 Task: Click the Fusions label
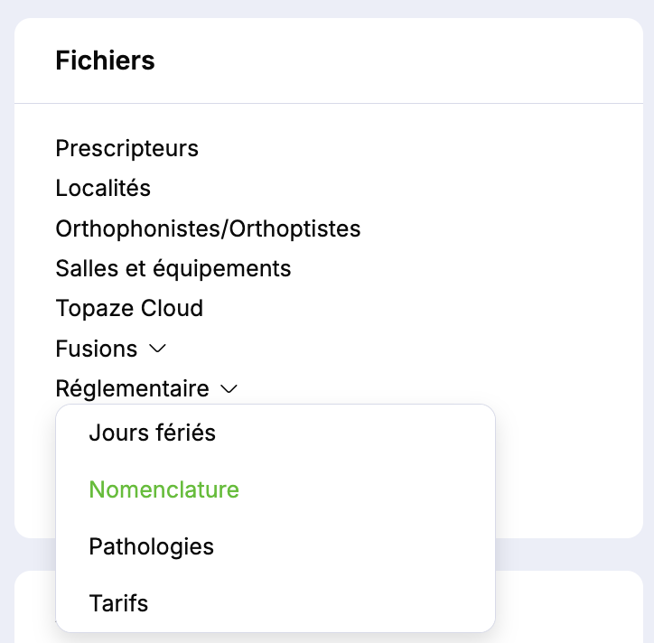(x=97, y=349)
